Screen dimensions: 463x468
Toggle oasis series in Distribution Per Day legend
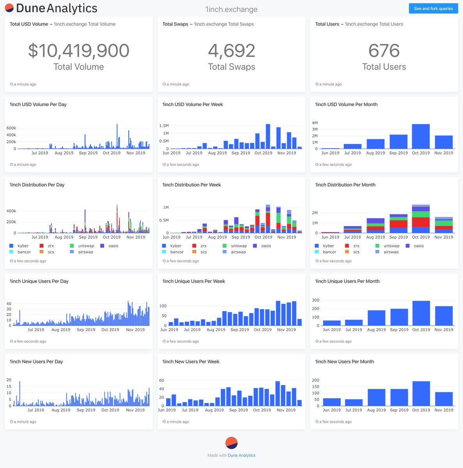point(109,246)
